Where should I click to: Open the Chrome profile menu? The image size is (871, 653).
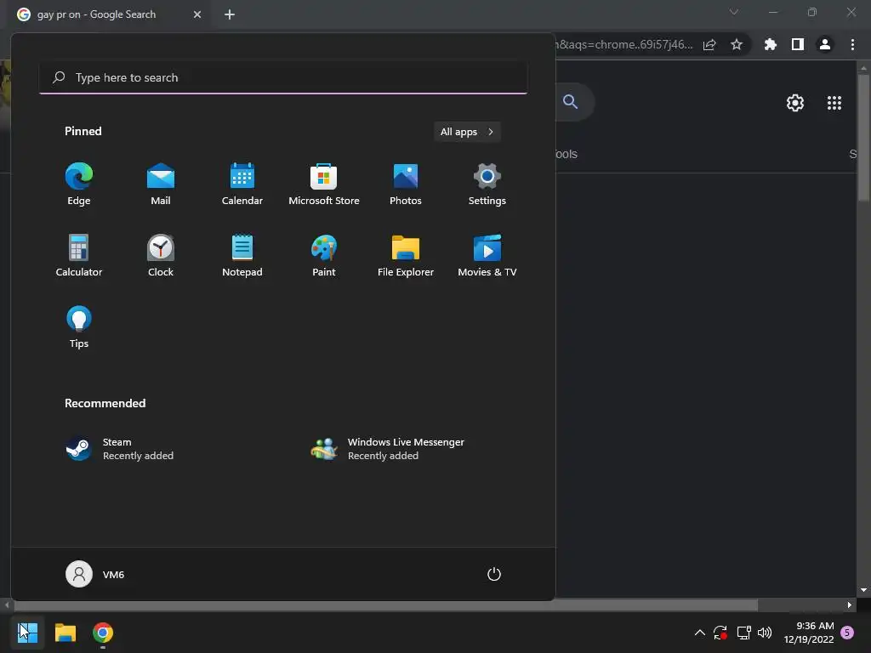tap(825, 44)
